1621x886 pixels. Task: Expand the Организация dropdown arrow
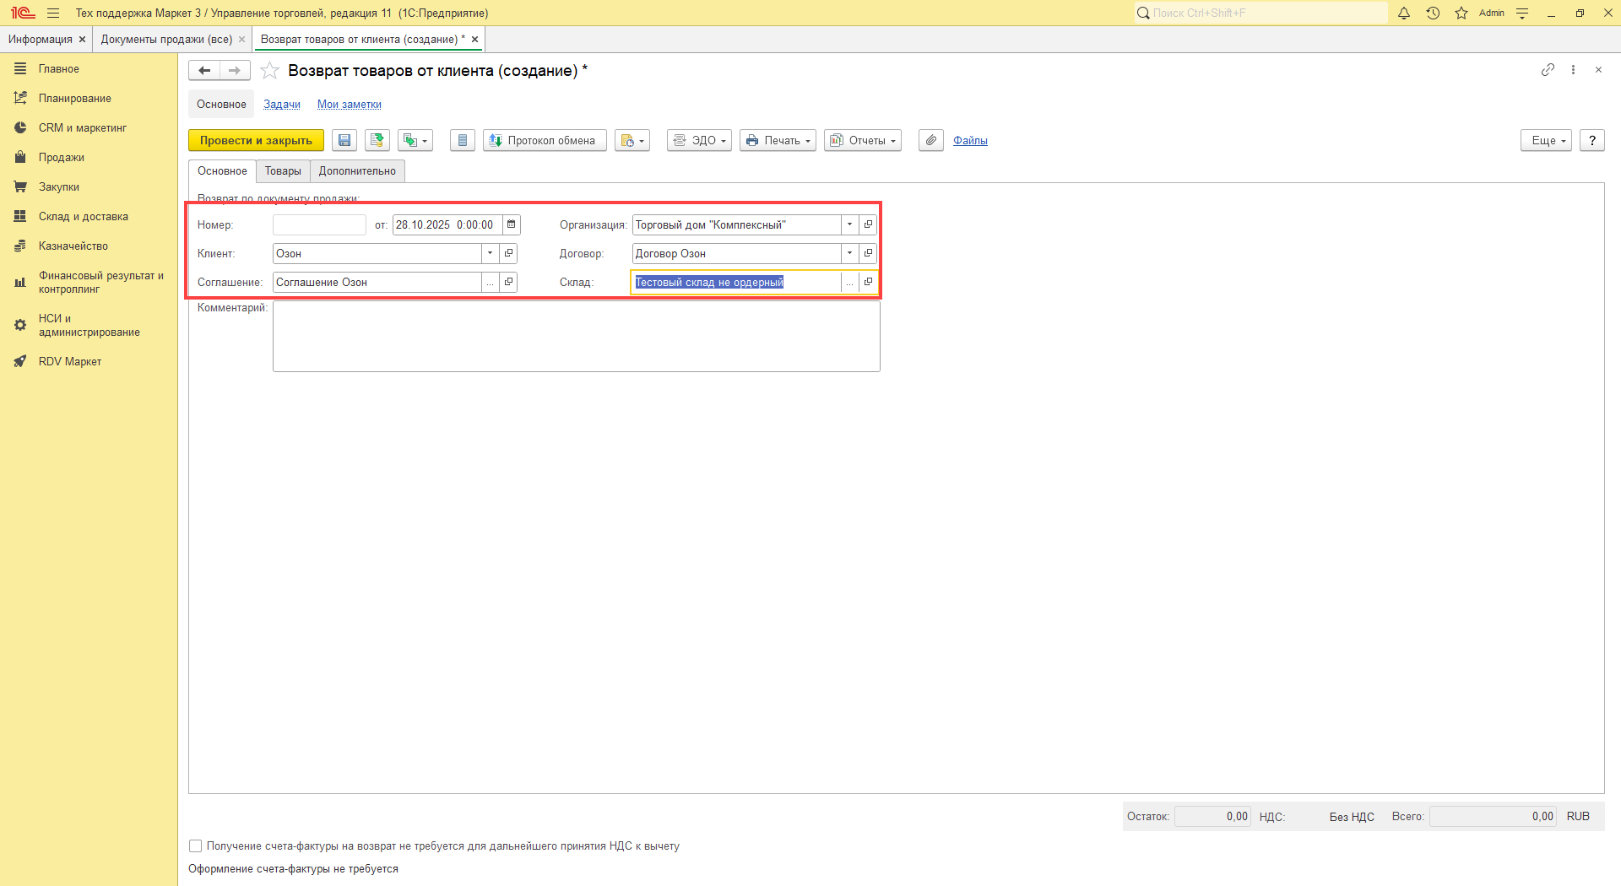click(x=850, y=225)
